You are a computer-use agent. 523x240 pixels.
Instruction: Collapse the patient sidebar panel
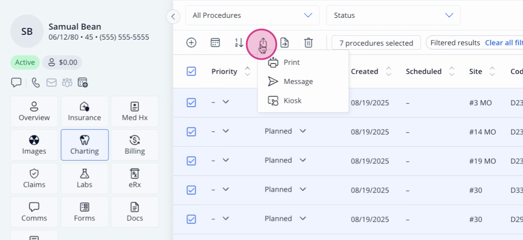(173, 17)
